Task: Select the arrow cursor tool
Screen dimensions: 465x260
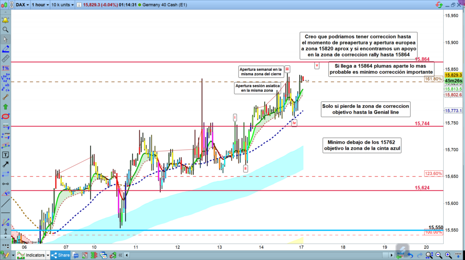Action: click(x=5, y=39)
